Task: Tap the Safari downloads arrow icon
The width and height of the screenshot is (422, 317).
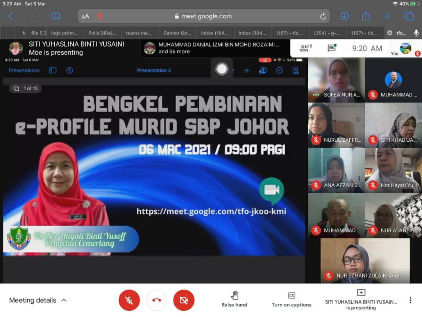Action: pos(344,16)
